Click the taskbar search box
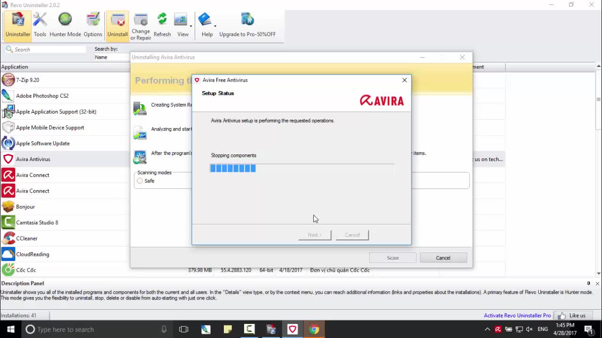 97,329
